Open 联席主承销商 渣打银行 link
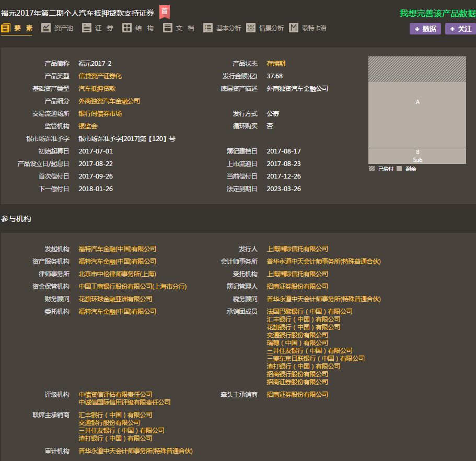Viewport: 476px width, 461px height. (115, 439)
